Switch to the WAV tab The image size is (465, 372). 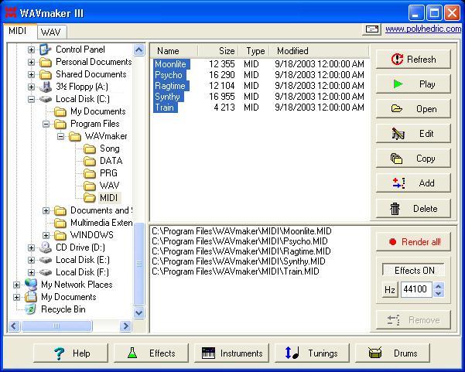pos(50,32)
